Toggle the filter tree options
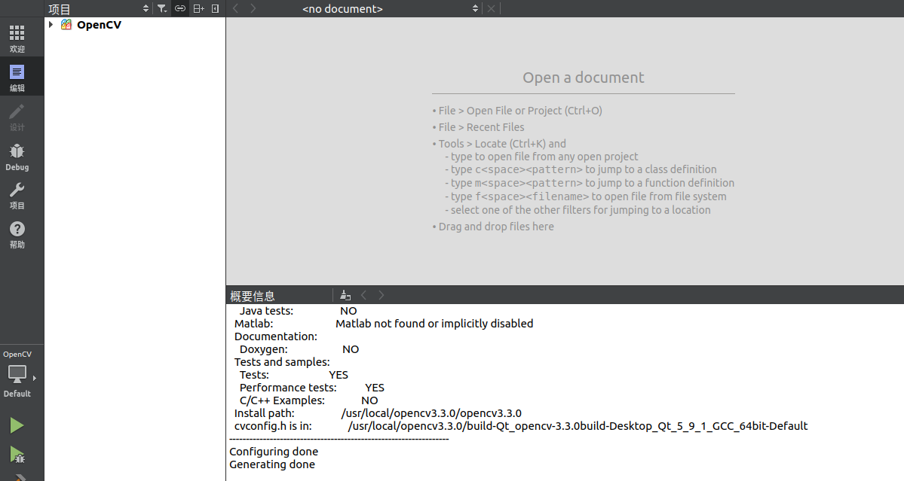The width and height of the screenshot is (904, 481). pyautogui.click(x=162, y=8)
